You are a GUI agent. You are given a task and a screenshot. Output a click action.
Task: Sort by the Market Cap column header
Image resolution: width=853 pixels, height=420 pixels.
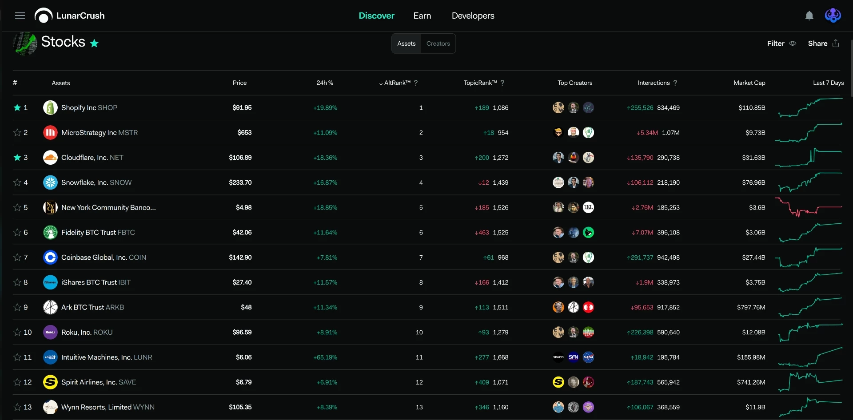(749, 83)
